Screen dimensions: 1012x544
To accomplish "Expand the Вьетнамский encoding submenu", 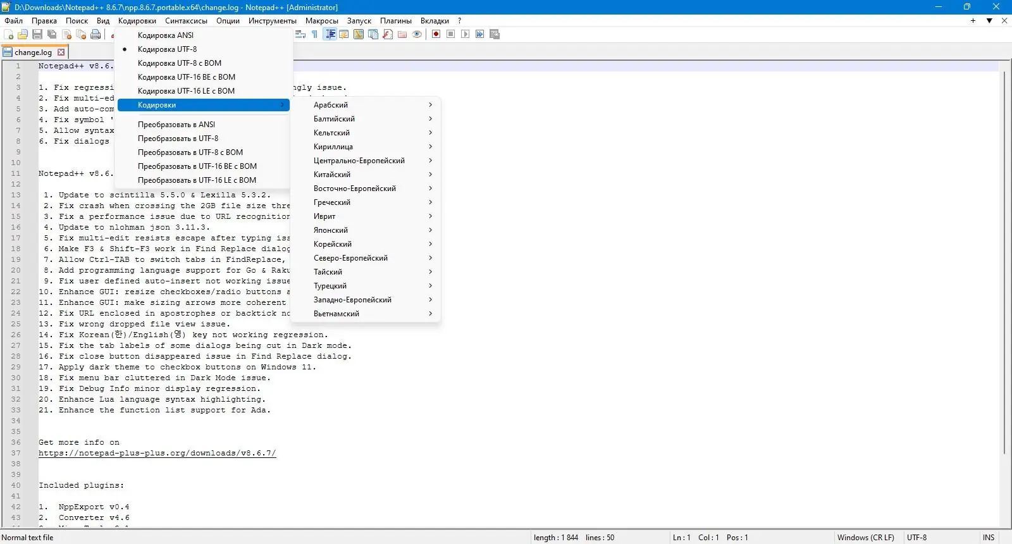I will coord(366,314).
